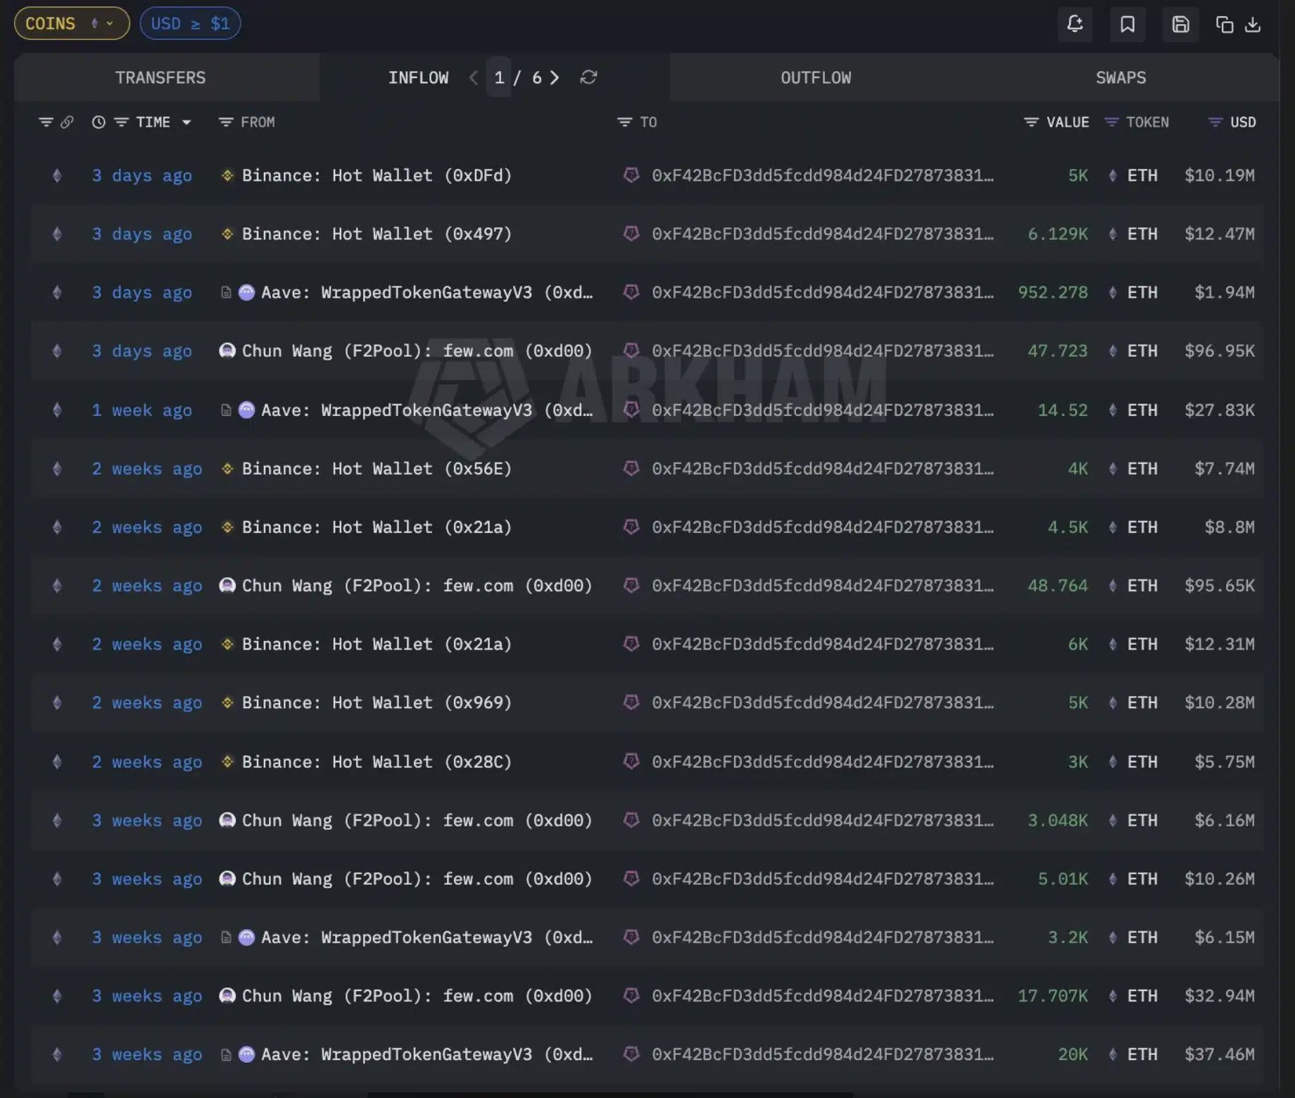This screenshot has width=1295, height=1098.
Task: Open the COINS dropdown
Action: click(70, 23)
